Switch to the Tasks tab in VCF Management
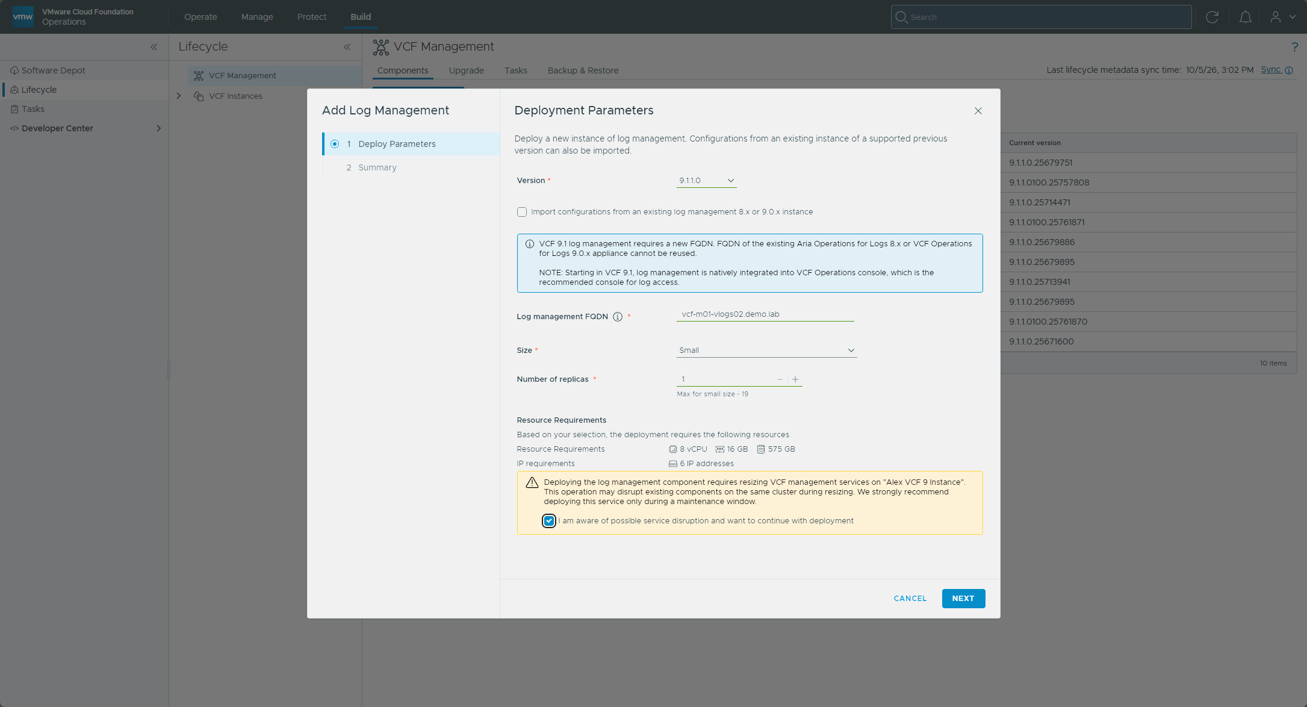1307x707 pixels. click(x=515, y=70)
